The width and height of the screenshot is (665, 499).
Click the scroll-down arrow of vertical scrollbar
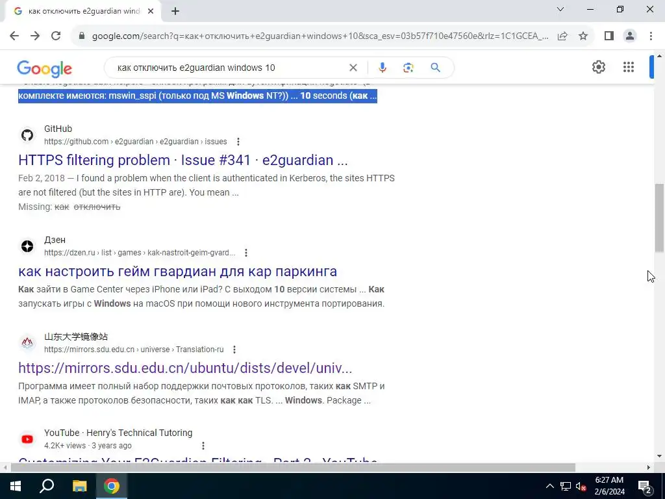tap(660, 456)
